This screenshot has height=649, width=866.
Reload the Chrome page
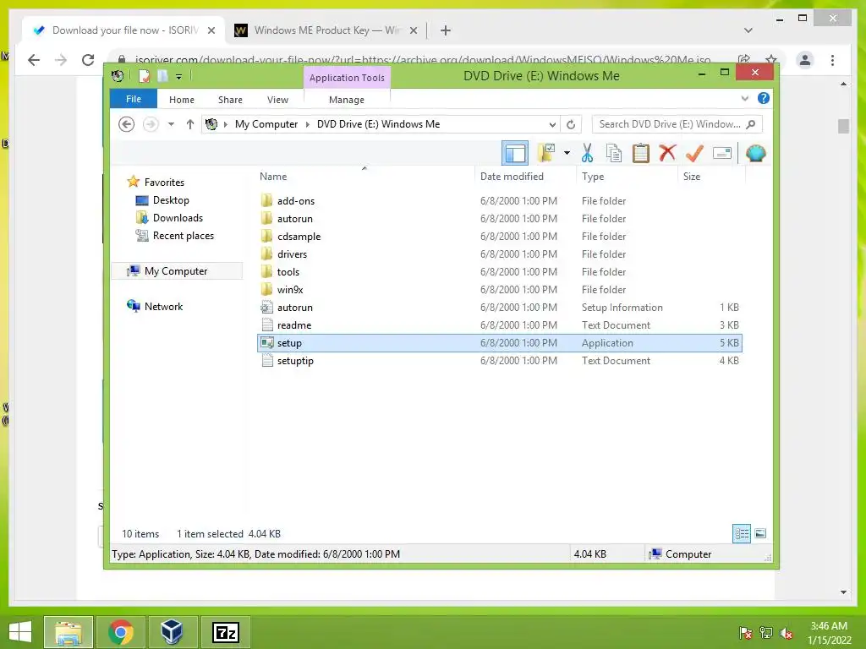[88, 60]
